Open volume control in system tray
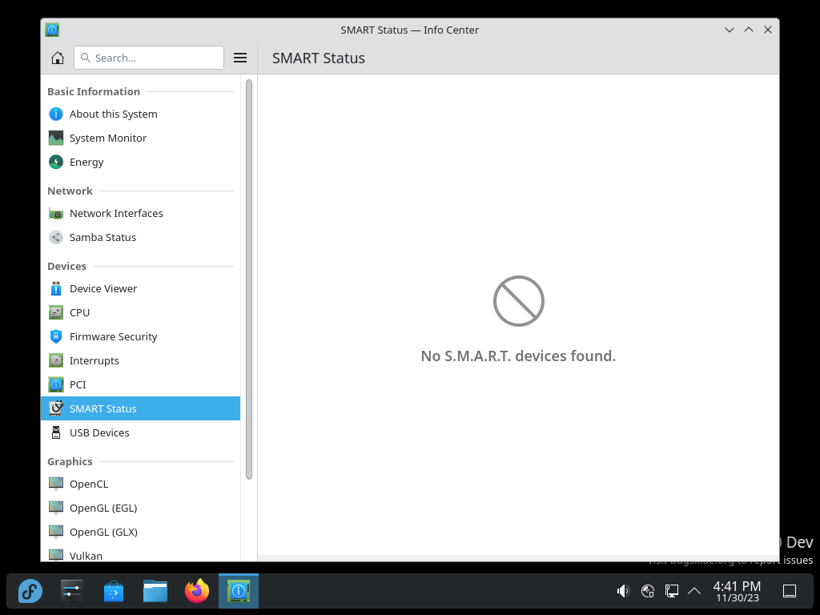 [x=623, y=592]
